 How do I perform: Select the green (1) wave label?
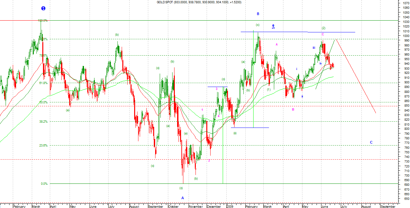[269, 89]
